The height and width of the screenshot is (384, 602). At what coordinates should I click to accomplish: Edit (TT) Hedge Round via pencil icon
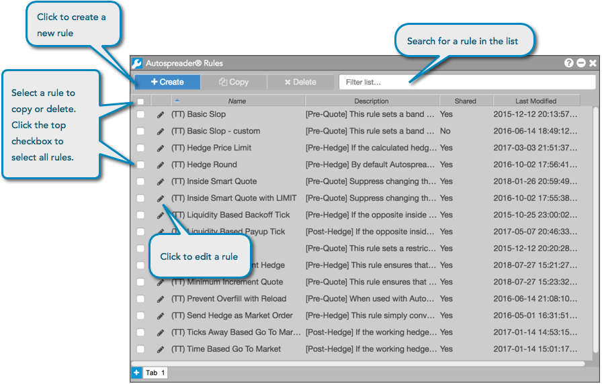pos(161,165)
